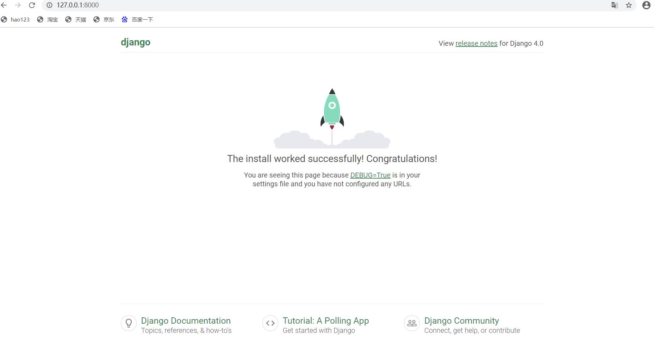Click 'Topics, references, & how-to's' text
Screen dimensions: 654x342
186,331
